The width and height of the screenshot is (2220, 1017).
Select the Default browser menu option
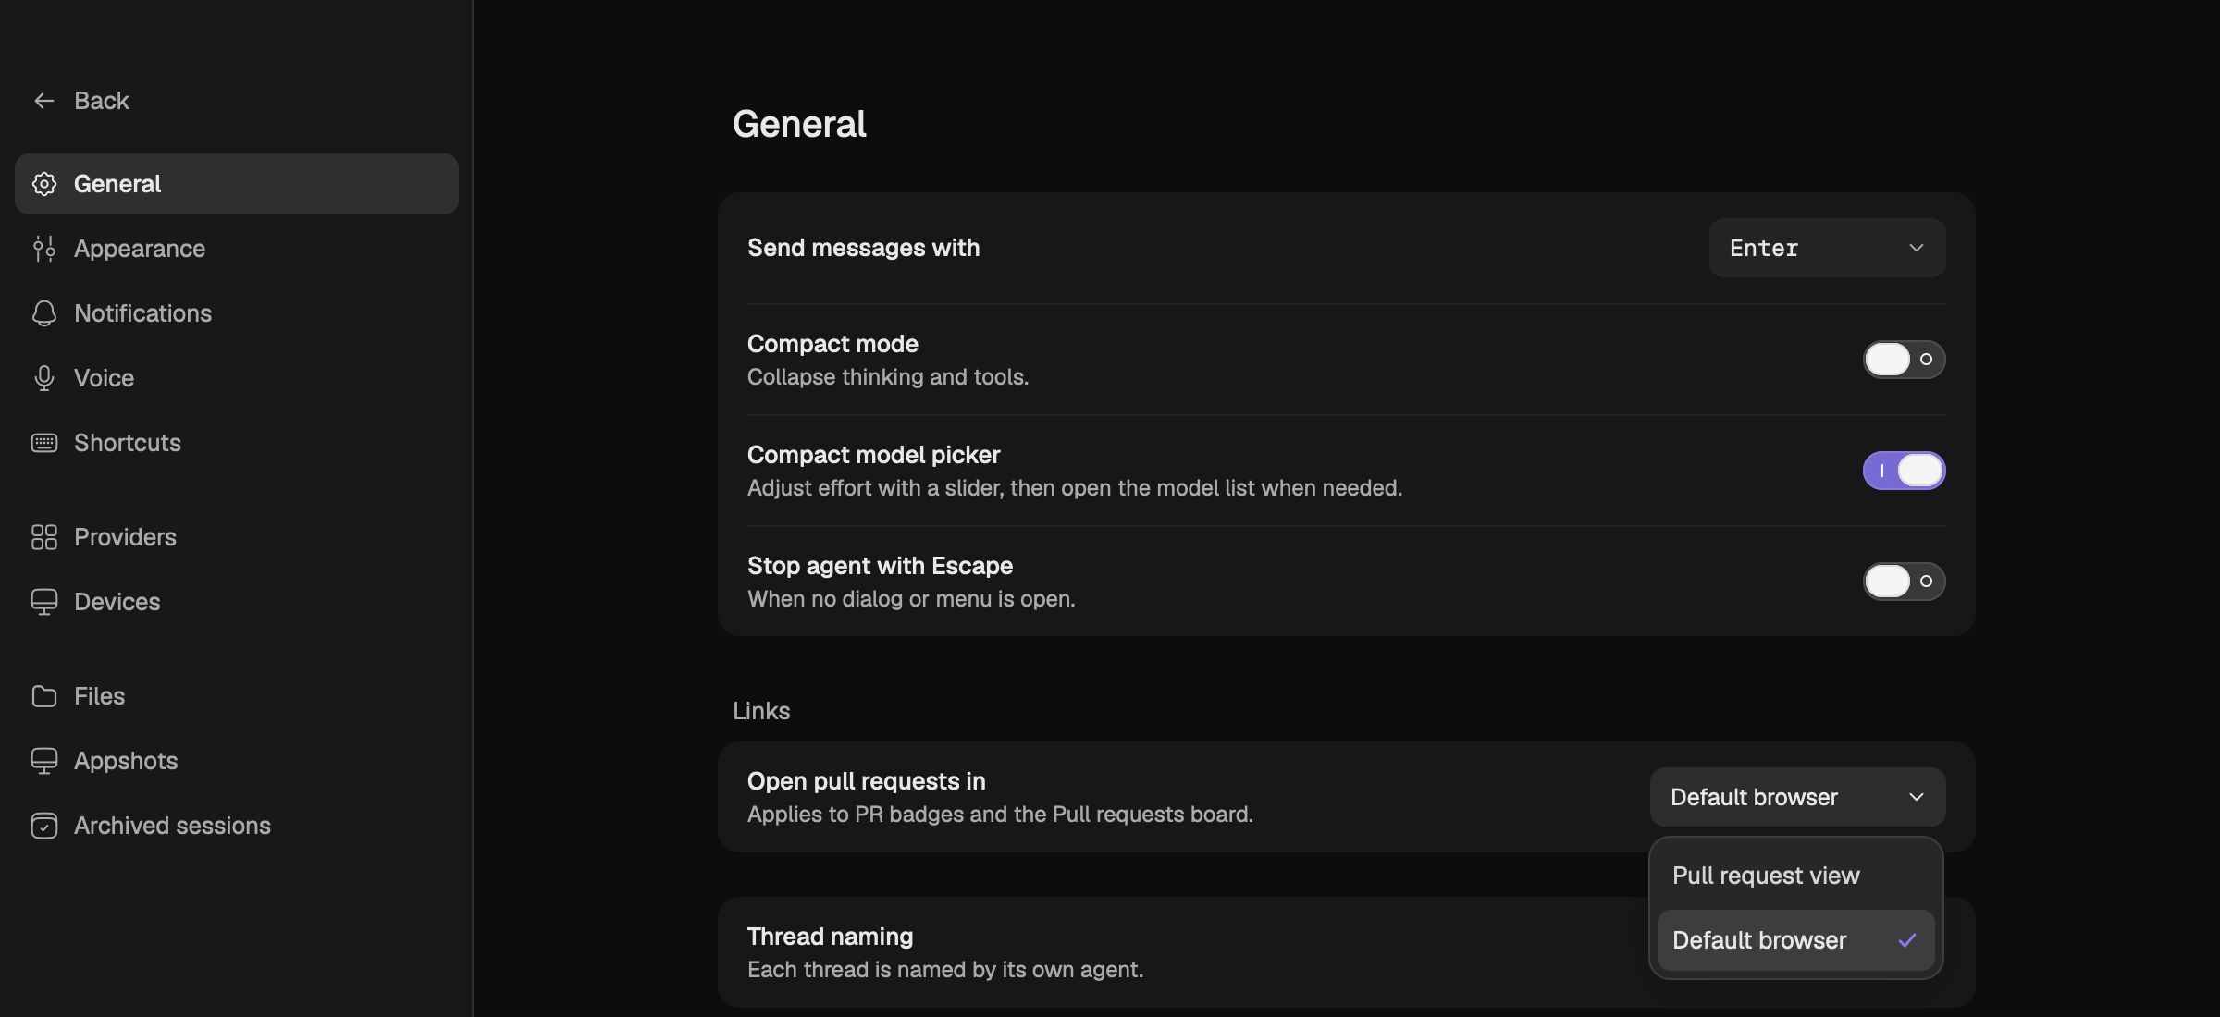pos(1795,940)
